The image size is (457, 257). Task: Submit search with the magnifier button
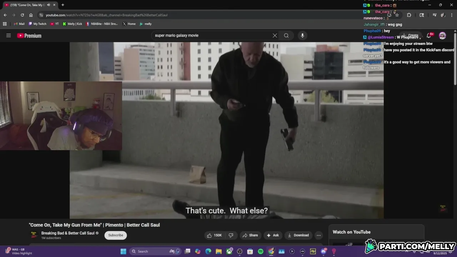pyautogui.click(x=286, y=35)
